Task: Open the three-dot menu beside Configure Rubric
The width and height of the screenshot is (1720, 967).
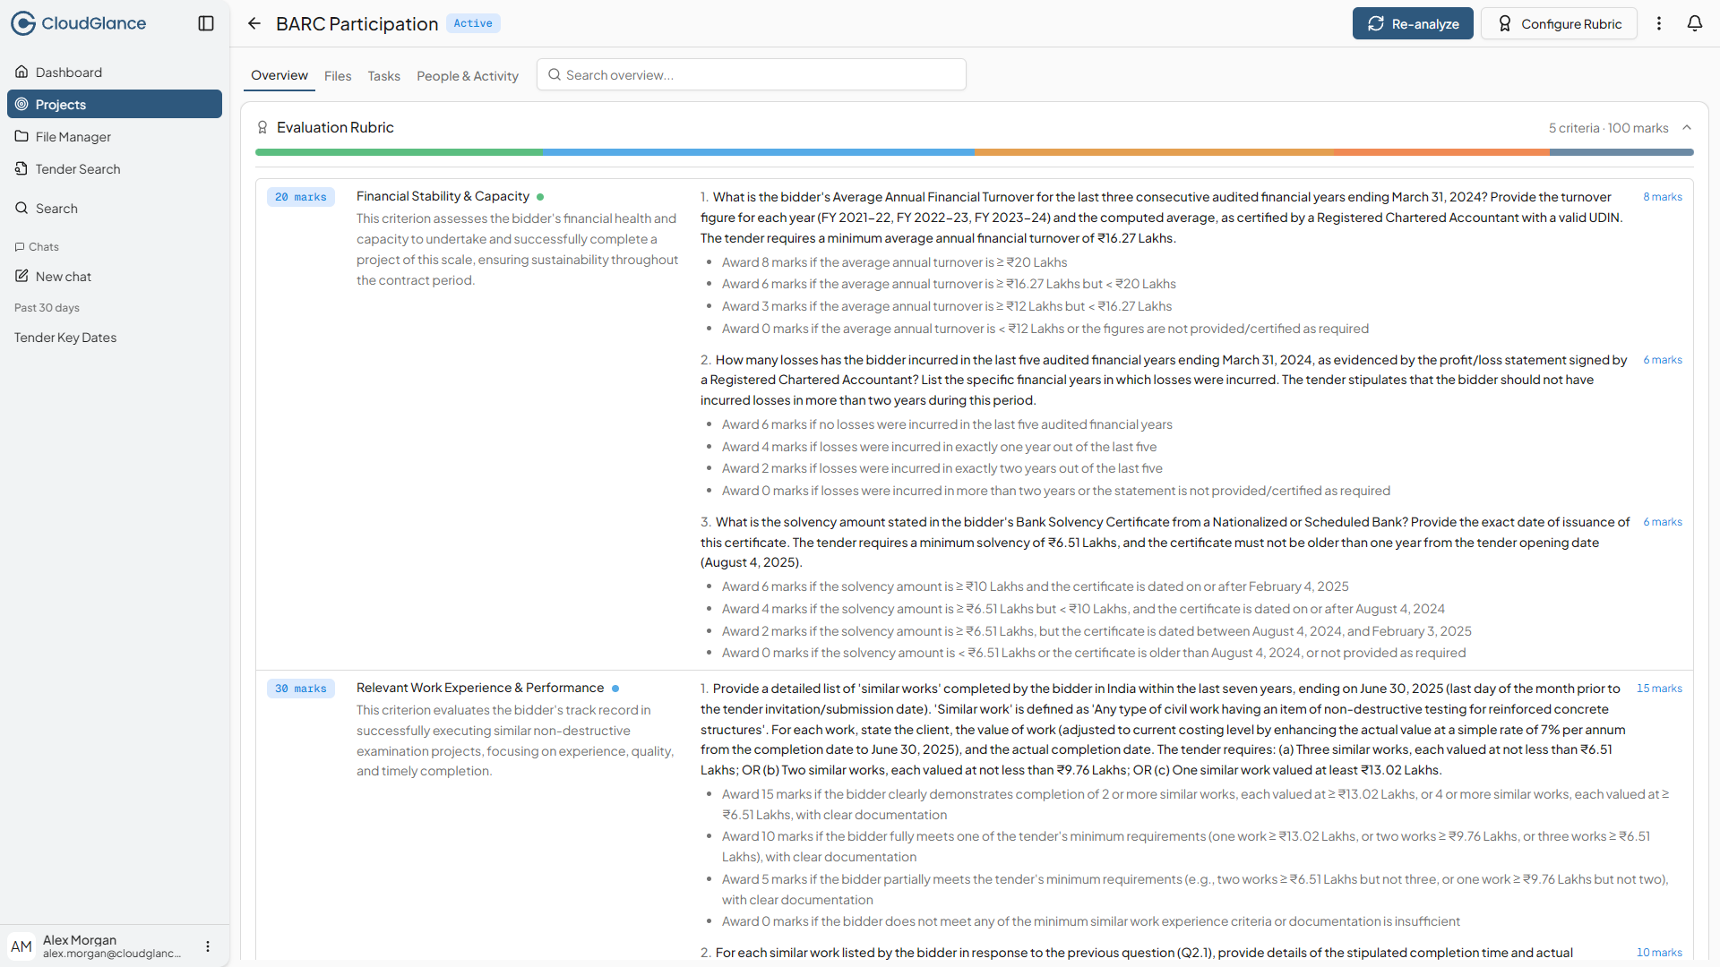Action: (x=1658, y=23)
